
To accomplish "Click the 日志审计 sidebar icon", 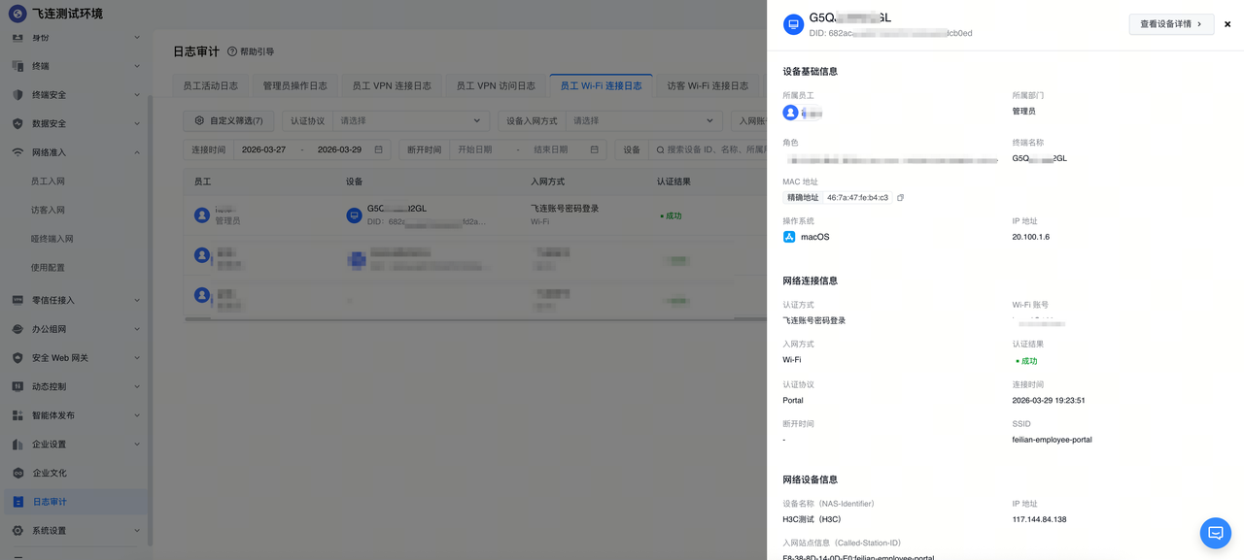I will [17, 502].
